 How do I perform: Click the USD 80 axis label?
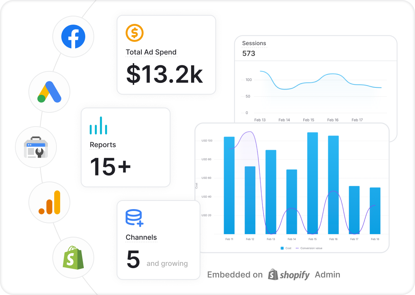point(206,159)
